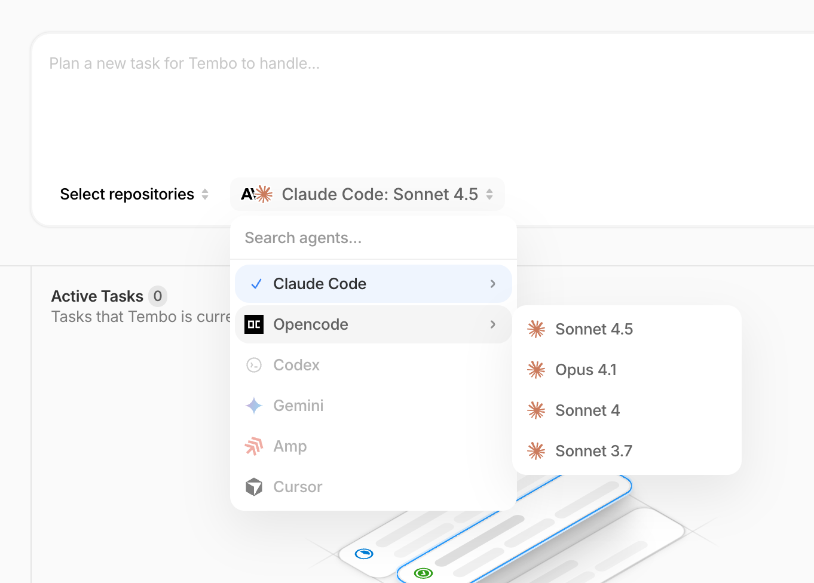The image size is (814, 583).
Task: Open the Claude Code: Sonnet 4.5 agent dropdown
Action: [x=368, y=194]
